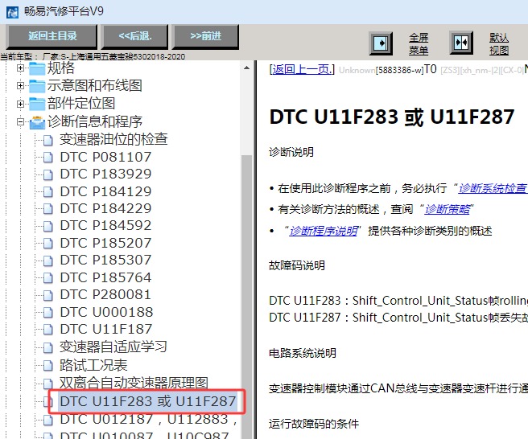Image resolution: width=528 pixels, height=439 pixels.
Task: Open 路试工况表 document
Action: tap(93, 365)
